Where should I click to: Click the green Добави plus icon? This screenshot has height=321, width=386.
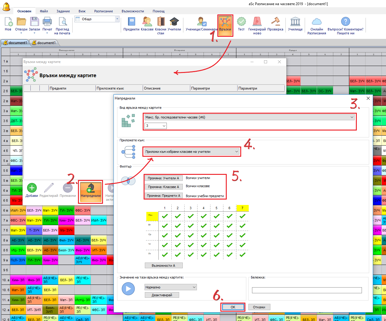click(x=32, y=188)
